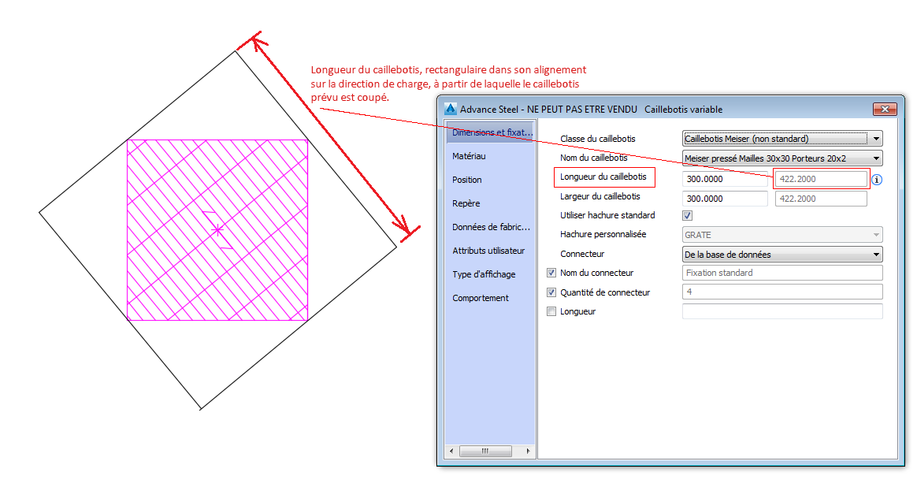Uncheck the Quantité de connecteur checkbox

[x=551, y=292]
